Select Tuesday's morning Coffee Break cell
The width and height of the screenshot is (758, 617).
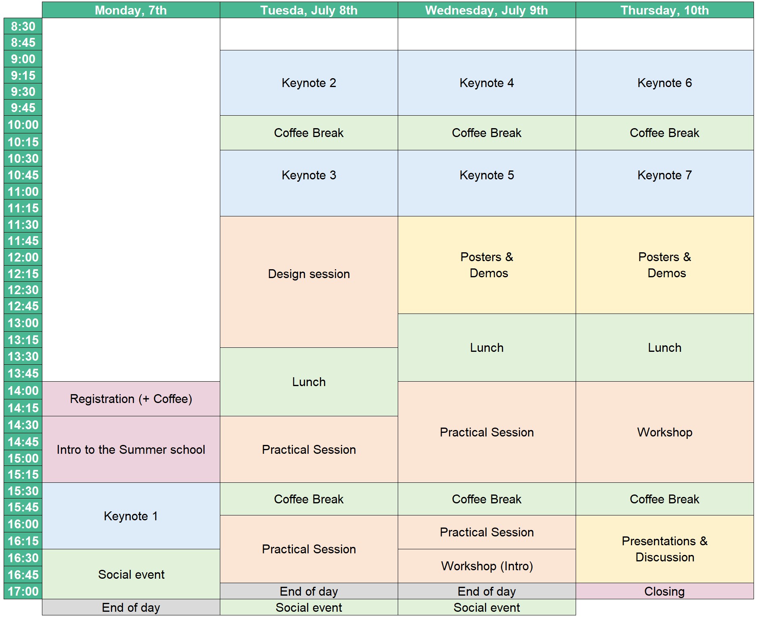point(309,133)
